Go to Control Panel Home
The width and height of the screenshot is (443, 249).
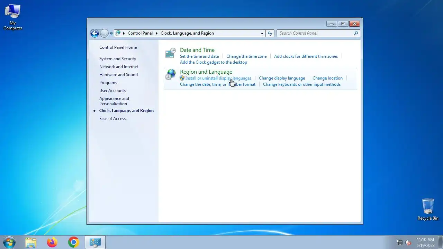[x=118, y=47]
